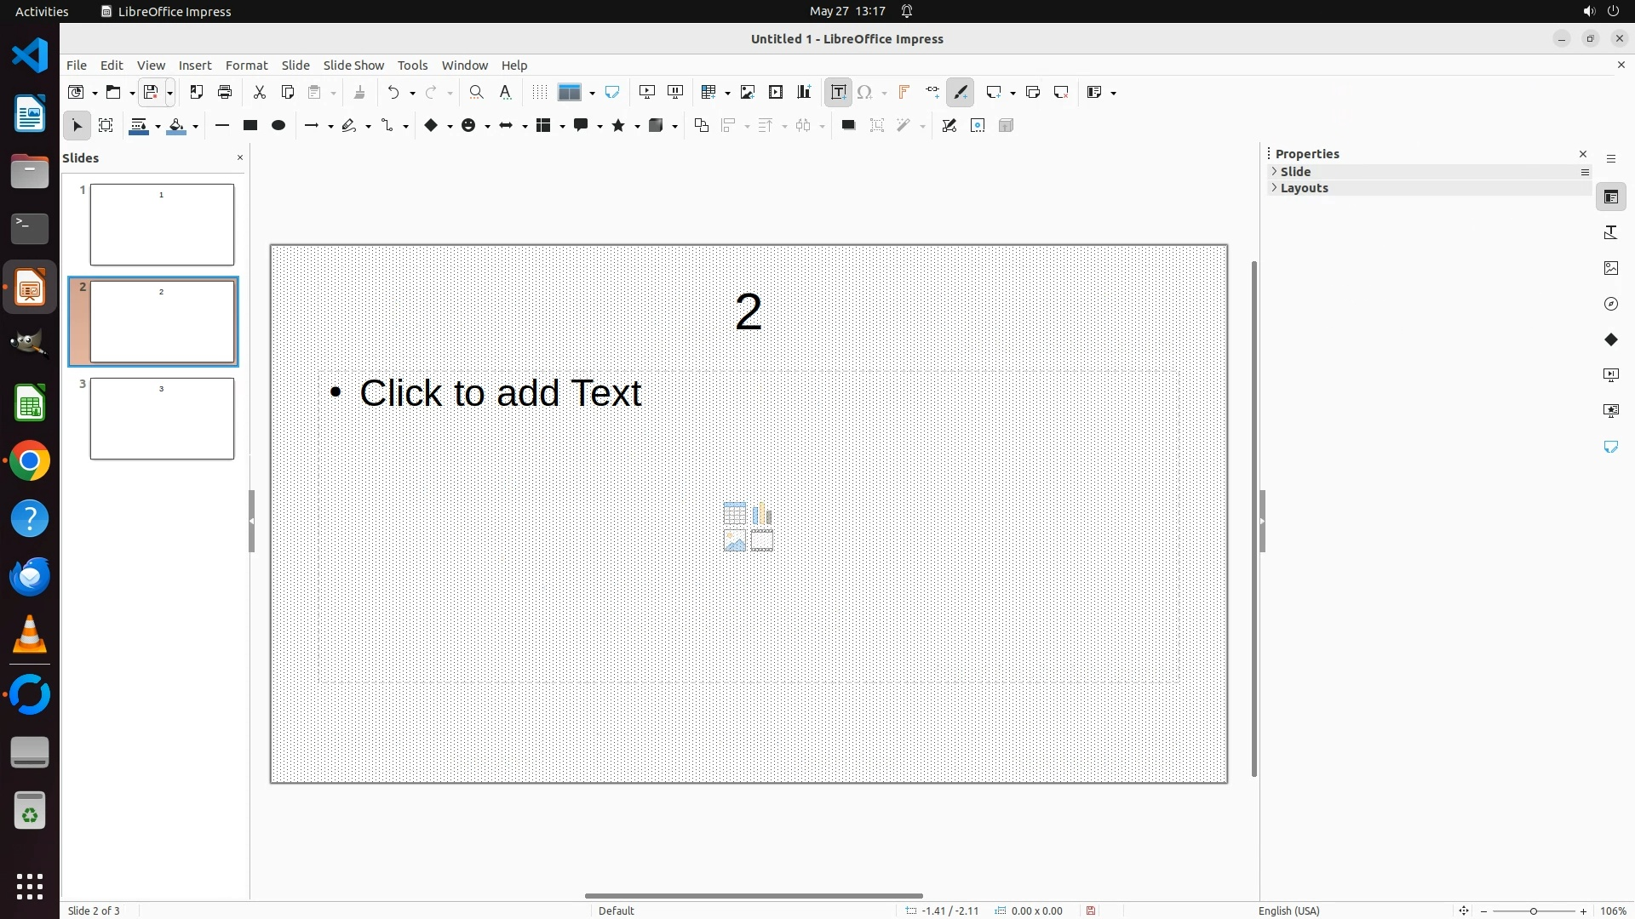Open the Stars and Banners dropdown arrow
Image resolution: width=1635 pixels, height=919 pixels.
point(637,126)
